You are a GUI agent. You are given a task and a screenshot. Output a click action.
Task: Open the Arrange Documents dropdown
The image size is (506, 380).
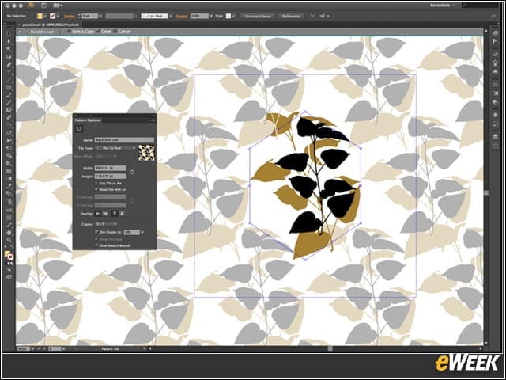coord(57,6)
